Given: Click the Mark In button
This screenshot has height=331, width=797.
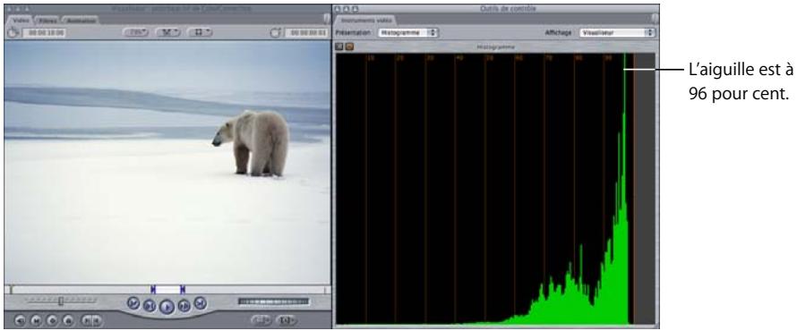Looking at the screenshot, I should [x=86, y=320].
